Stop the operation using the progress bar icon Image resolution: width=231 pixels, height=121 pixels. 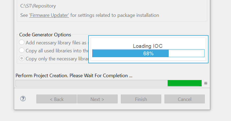(x=206, y=83)
